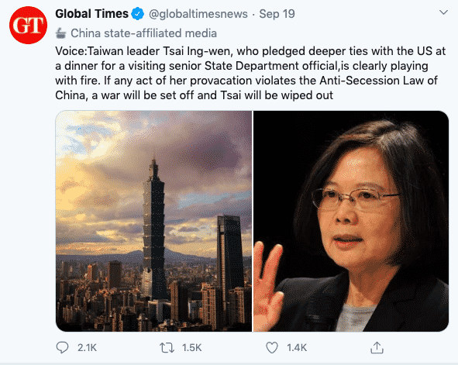Viewport: 458px width, 365px height.
Task: Click the 1.5K retweets count
Action: coord(192,348)
